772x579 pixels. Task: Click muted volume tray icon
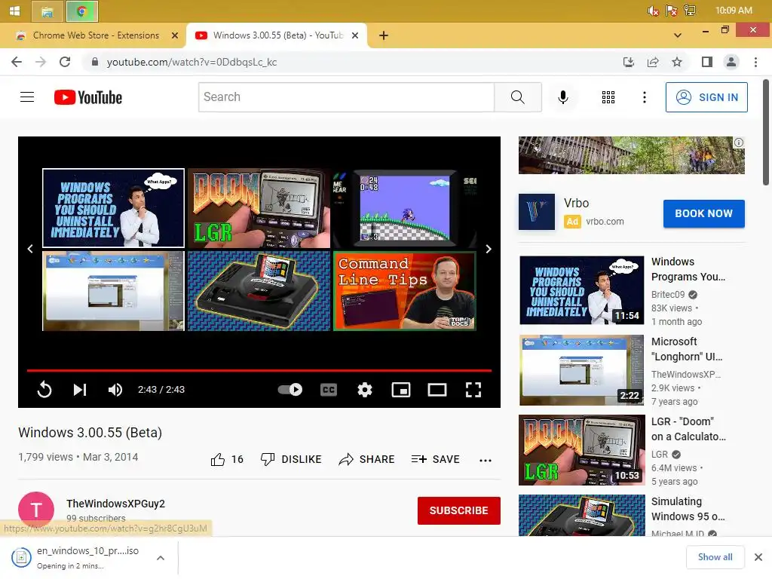pos(653,11)
